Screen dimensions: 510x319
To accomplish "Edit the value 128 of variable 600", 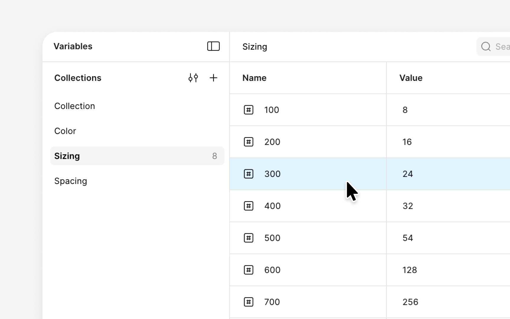I will tap(410, 270).
